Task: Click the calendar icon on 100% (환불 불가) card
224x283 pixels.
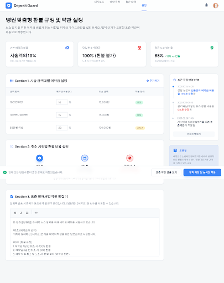Action: (139, 48)
